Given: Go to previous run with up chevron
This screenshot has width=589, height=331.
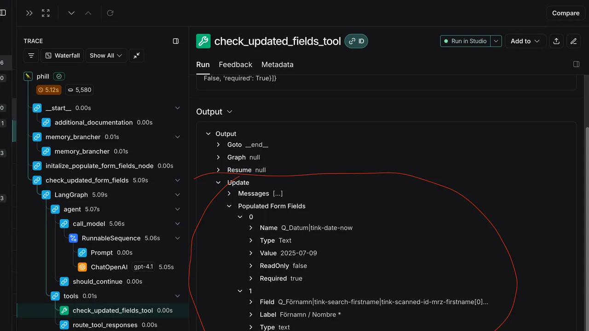Looking at the screenshot, I should [x=88, y=13].
